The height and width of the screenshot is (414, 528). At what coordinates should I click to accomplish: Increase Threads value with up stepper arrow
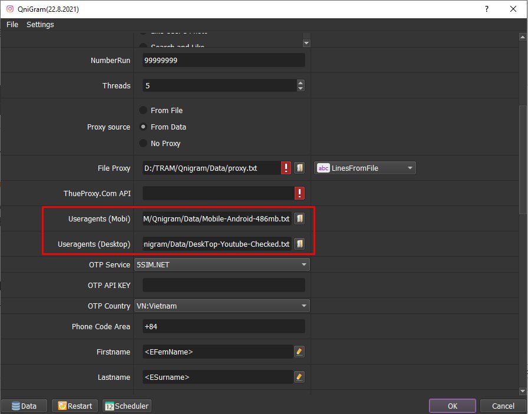coord(301,82)
